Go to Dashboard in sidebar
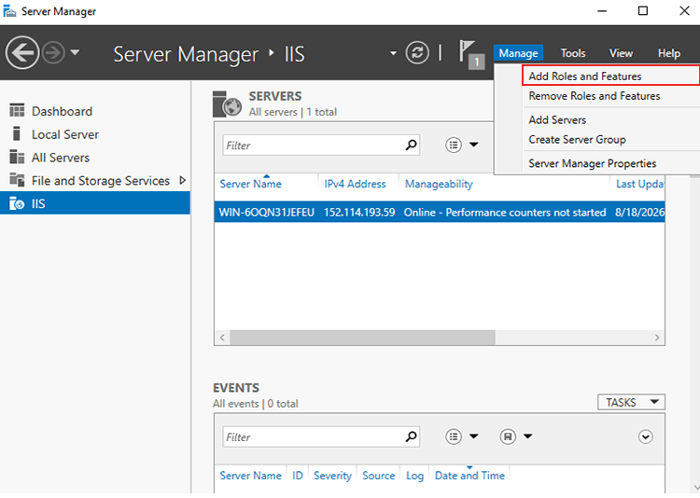700x498 pixels. [x=62, y=111]
